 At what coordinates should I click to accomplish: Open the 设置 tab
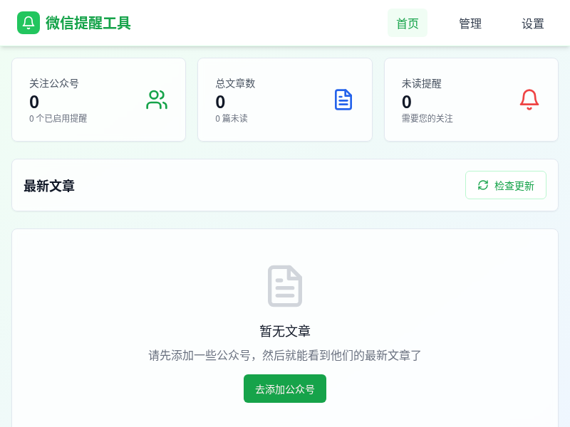click(532, 23)
